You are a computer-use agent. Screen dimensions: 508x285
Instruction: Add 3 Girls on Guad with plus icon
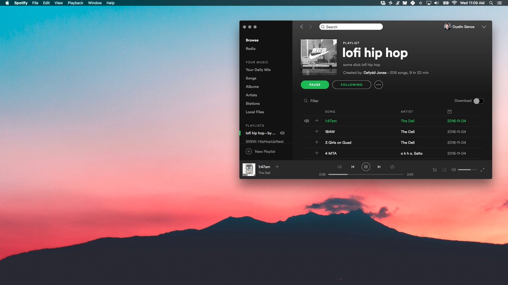(317, 142)
